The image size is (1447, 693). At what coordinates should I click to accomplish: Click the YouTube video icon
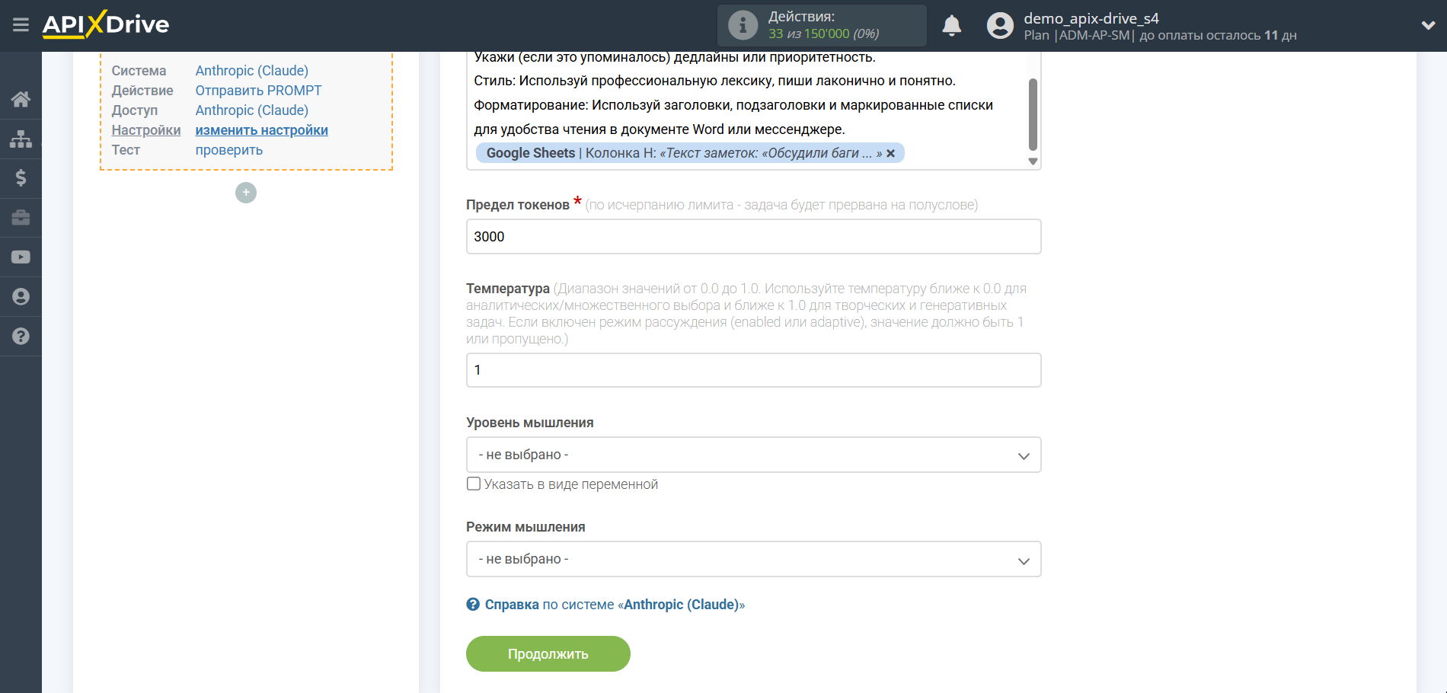pyautogui.click(x=21, y=257)
